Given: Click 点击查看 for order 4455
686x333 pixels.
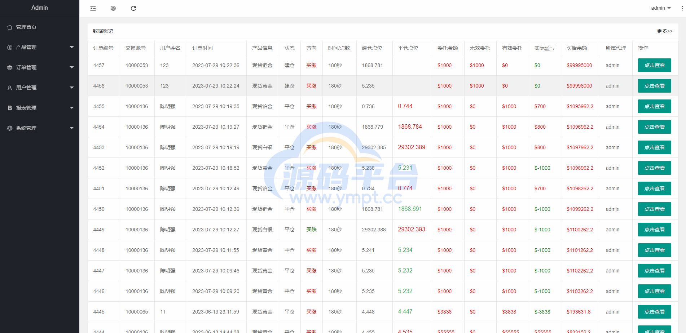Looking at the screenshot, I should 654,106.
